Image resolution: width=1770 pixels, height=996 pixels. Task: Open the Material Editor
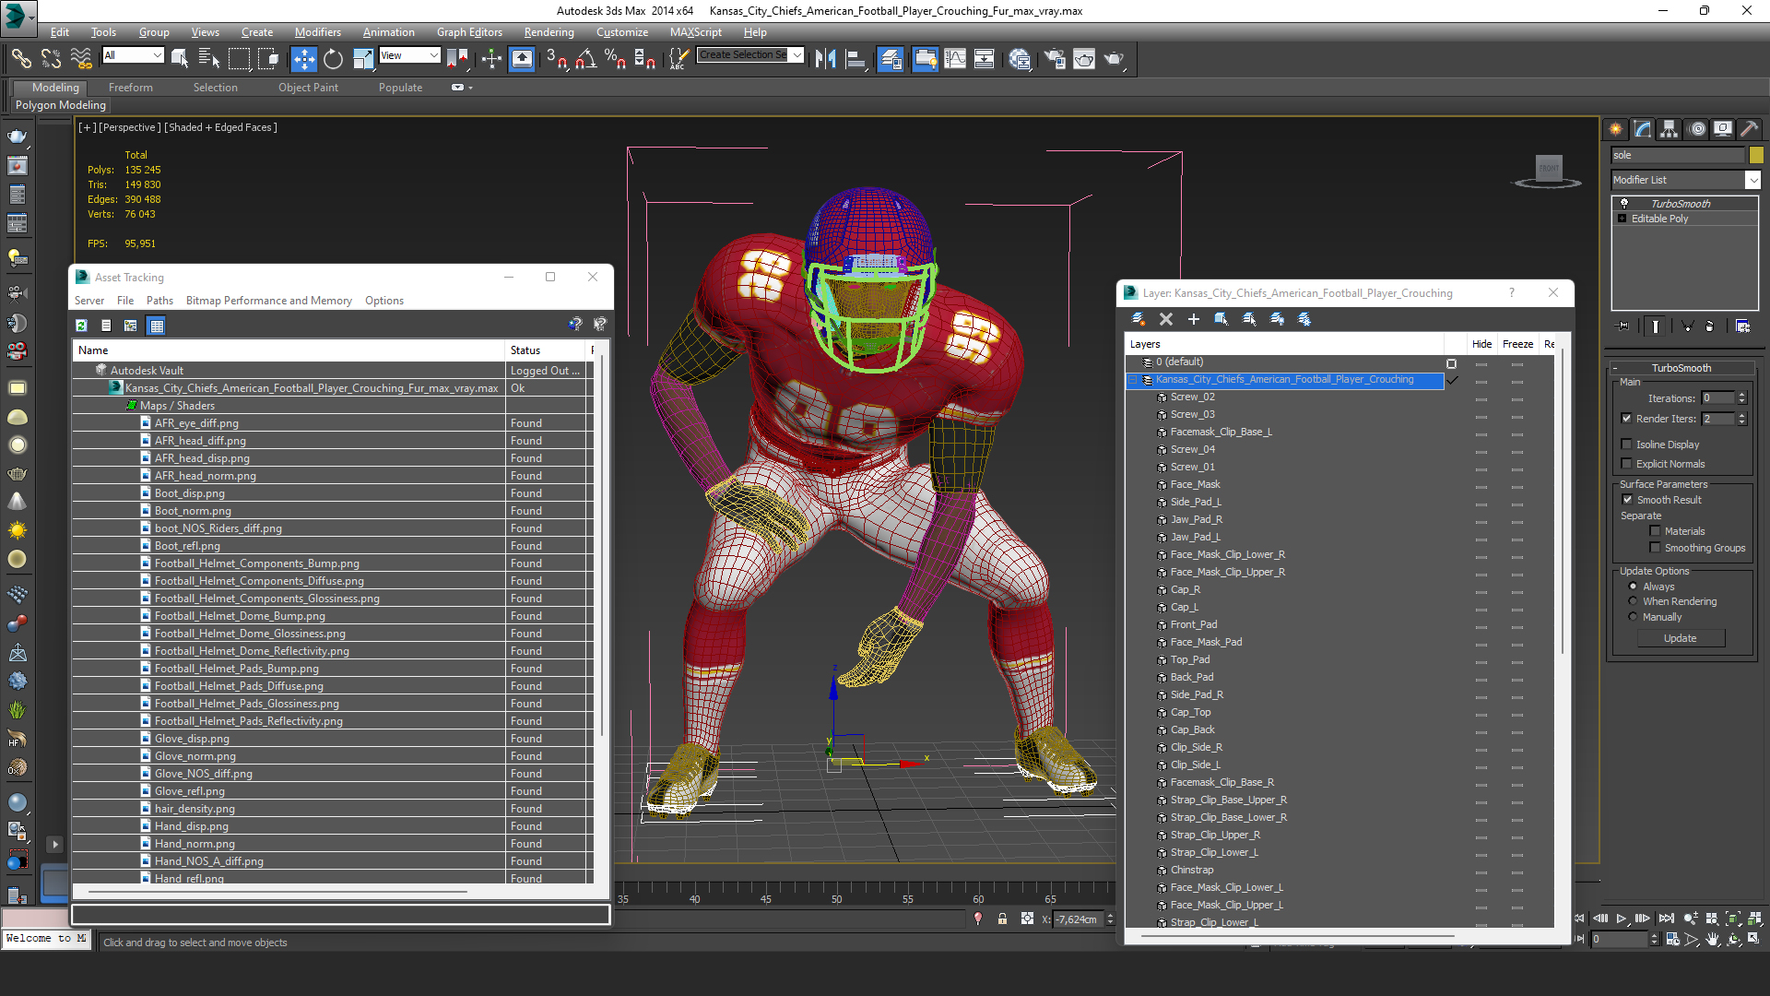(x=1019, y=59)
